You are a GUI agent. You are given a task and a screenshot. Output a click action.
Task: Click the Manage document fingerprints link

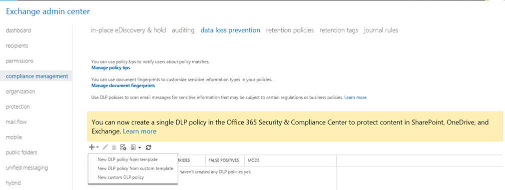pyautogui.click(x=123, y=85)
